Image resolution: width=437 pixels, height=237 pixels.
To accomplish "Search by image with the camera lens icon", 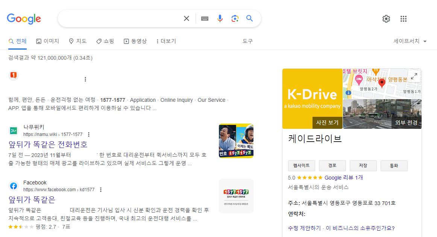I will tap(235, 18).
